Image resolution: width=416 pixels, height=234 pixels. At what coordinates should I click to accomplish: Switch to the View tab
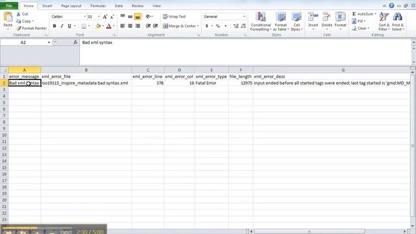tap(157, 6)
